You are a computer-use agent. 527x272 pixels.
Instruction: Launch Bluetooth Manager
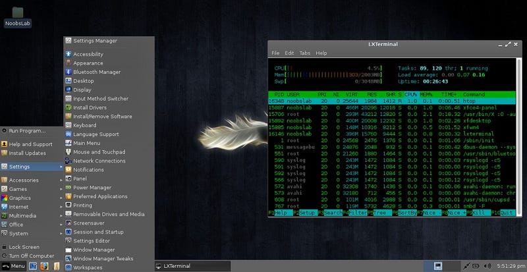(109, 72)
